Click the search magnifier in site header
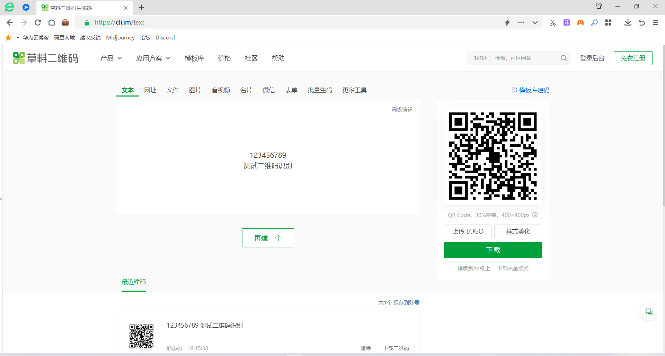 click(564, 58)
